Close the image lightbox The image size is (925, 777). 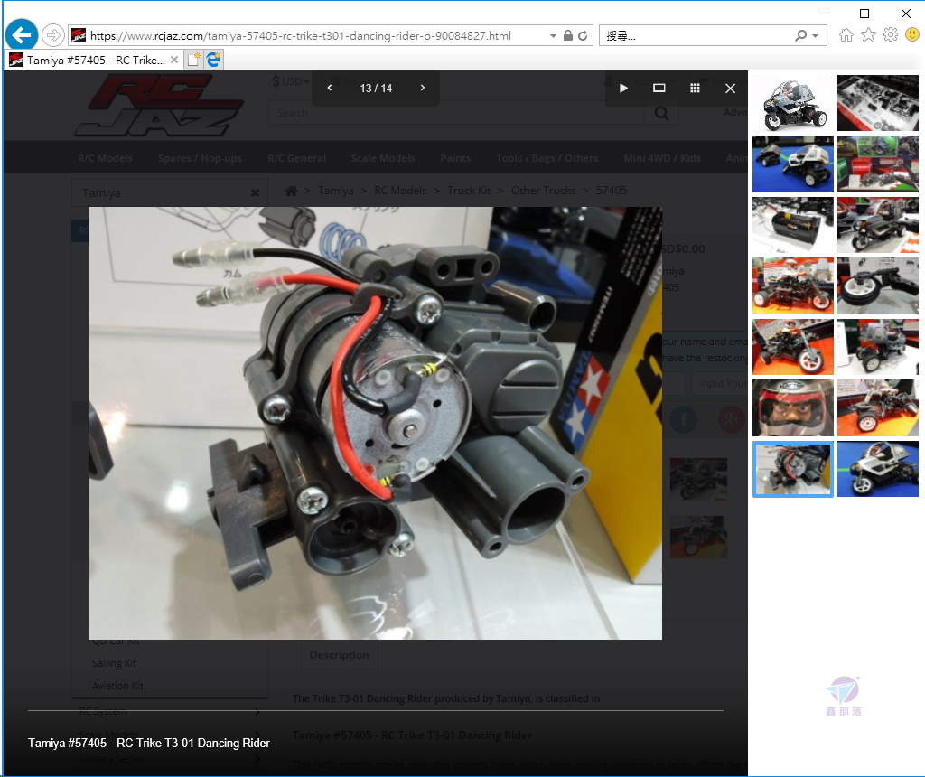coord(730,88)
